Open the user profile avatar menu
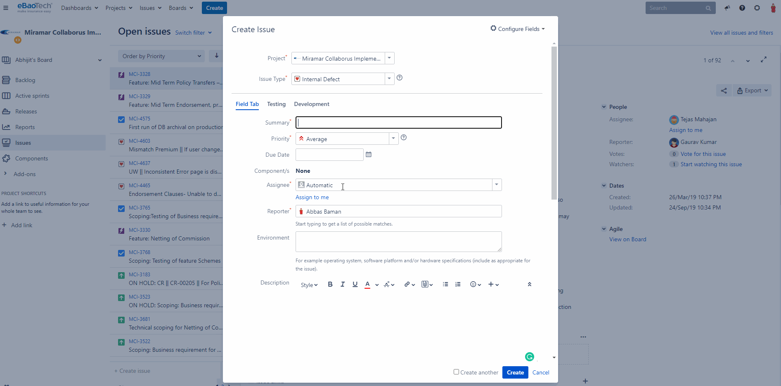 (x=773, y=8)
